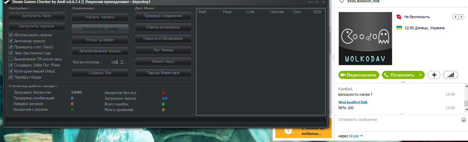The width and height of the screenshot is (468, 142).
Task: Stop the checker with Остановить чекер
Action: (x=100, y=29)
